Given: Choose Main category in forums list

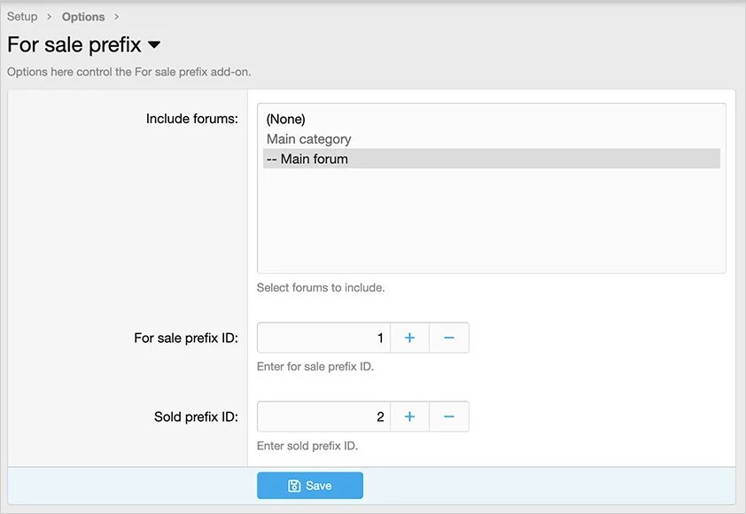Looking at the screenshot, I should click(308, 139).
